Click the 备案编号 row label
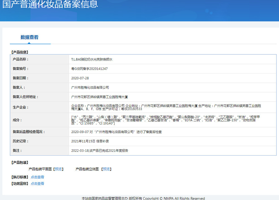279x200 pixels. coord(20,69)
